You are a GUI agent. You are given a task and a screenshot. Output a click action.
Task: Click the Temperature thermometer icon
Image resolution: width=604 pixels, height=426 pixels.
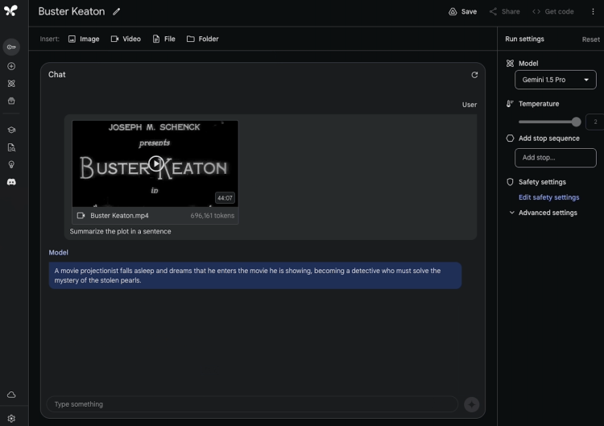click(x=510, y=104)
